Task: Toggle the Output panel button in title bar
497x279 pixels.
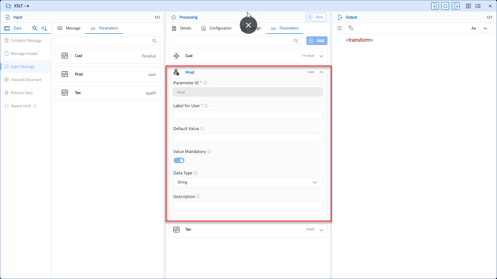Action: (x=456, y=6)
